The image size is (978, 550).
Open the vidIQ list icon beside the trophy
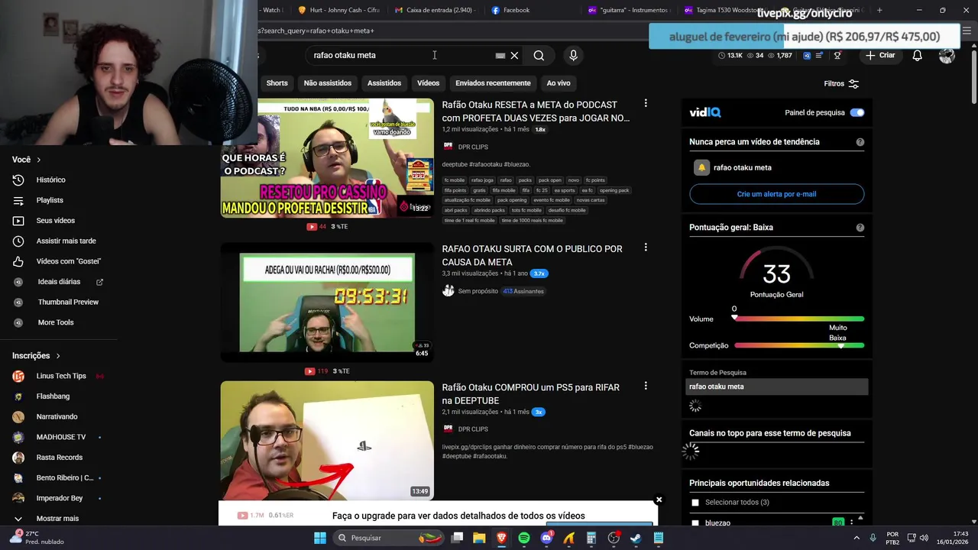click(x=819, y=55)
